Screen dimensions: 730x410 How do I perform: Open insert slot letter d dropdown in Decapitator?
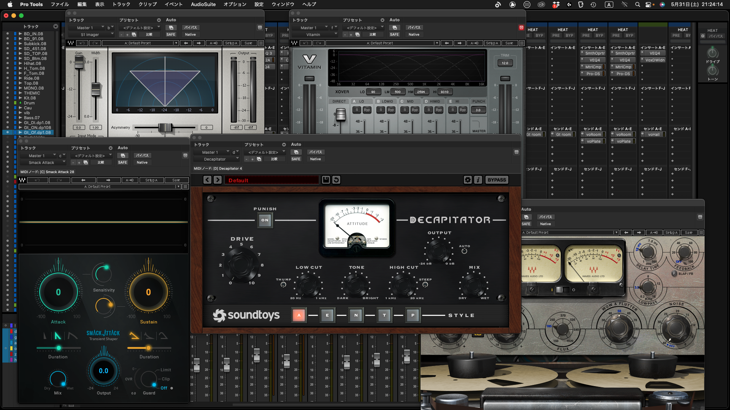(235, 152)
